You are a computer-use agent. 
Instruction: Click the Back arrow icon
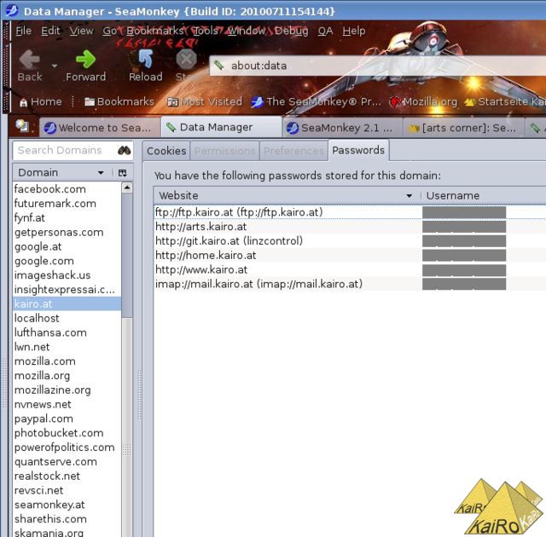[x=29, y=59]
